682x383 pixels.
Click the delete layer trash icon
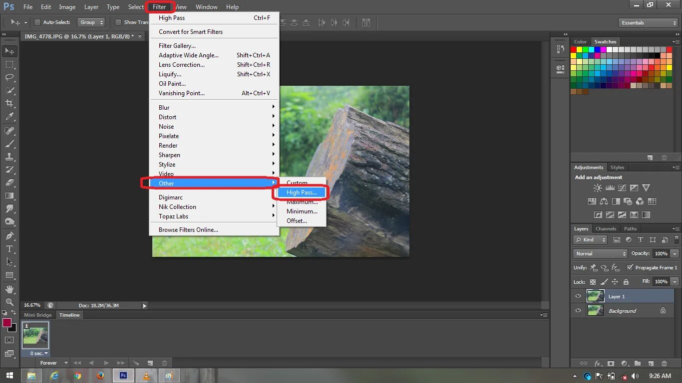pos(664,364)
